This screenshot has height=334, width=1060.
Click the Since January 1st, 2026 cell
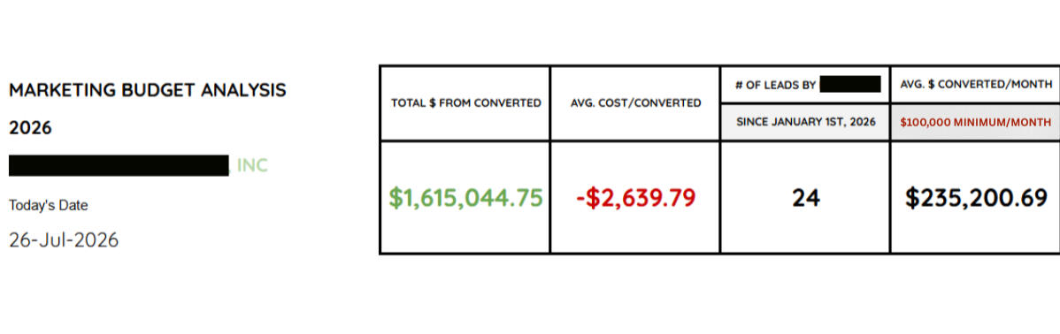(x=806, y=122)
